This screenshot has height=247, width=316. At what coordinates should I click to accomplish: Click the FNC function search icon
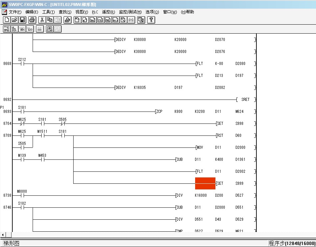(108, 20)
